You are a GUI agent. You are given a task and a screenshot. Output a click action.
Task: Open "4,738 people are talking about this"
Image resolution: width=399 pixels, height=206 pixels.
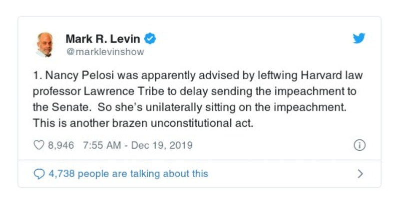128,174
